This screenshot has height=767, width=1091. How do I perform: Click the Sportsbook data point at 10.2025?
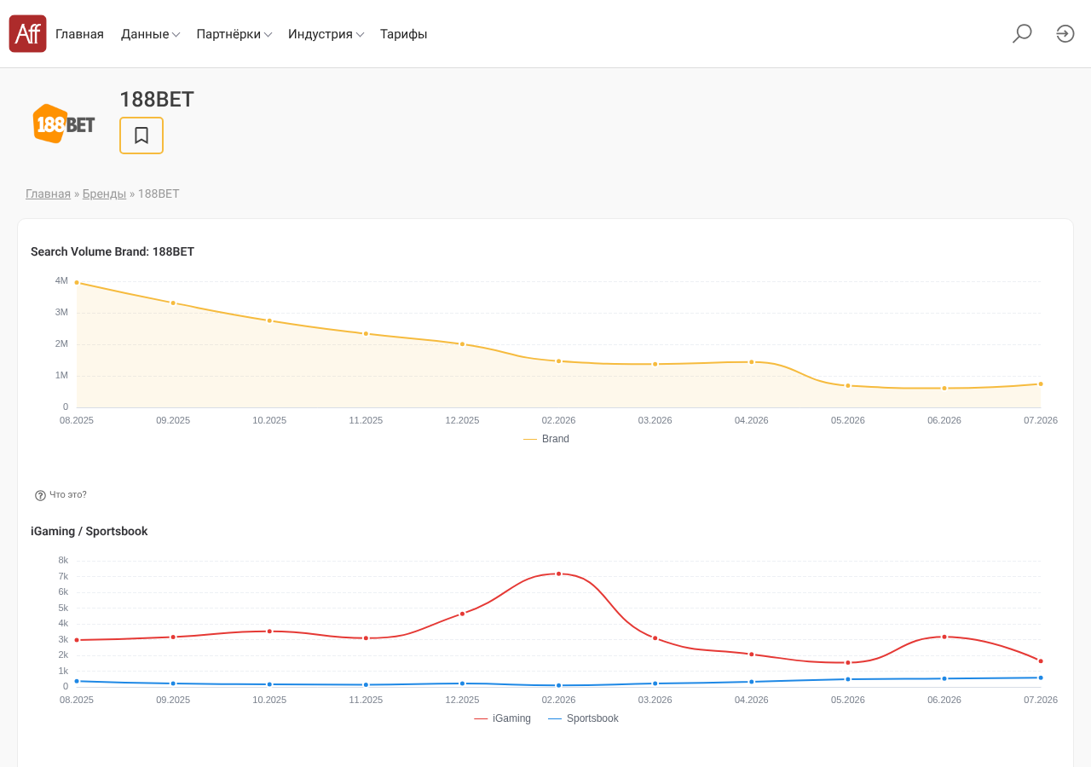[269, 631]
